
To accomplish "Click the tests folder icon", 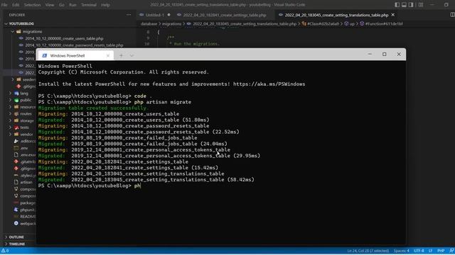I will (x=16, y=127).
